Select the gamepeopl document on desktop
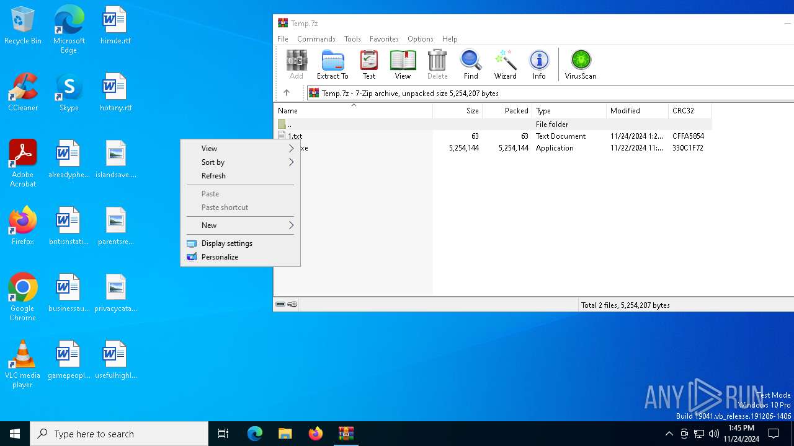 point(69,359)
